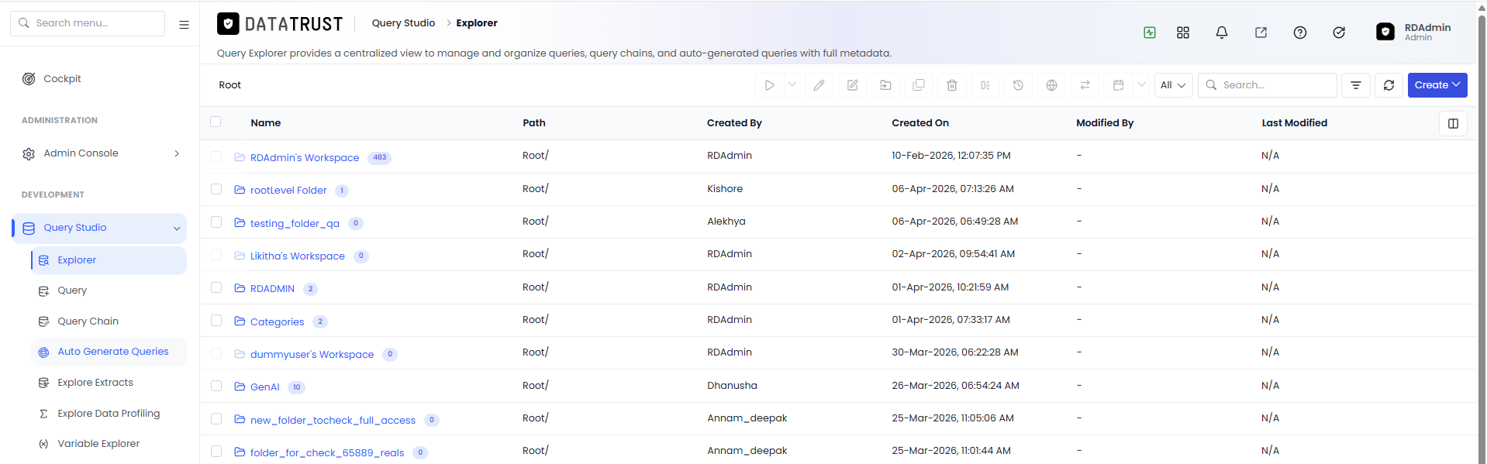The image size is (1487, 464).
Task: Click the trash delete toolbar icon
Action: tap(952, 85)
